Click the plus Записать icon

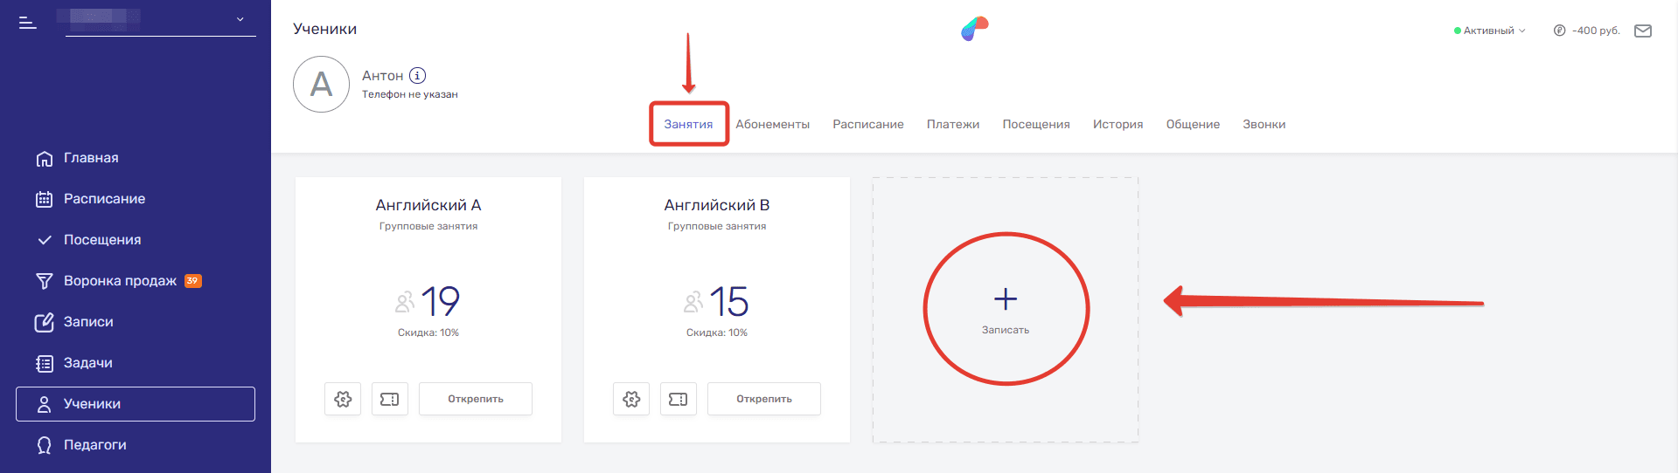pos(1006,299)
